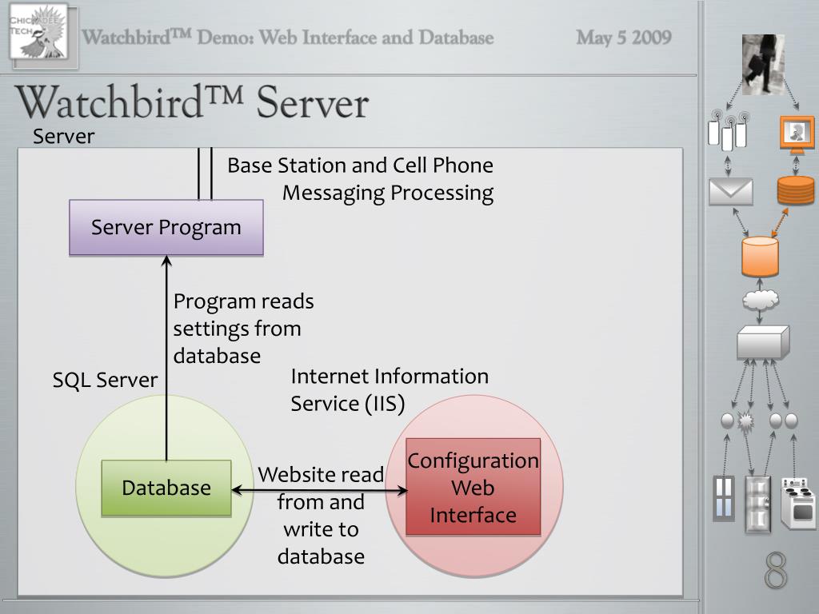Click the "Server" label above the diagram
Screen dimensions: 819x614
point(64,137)
